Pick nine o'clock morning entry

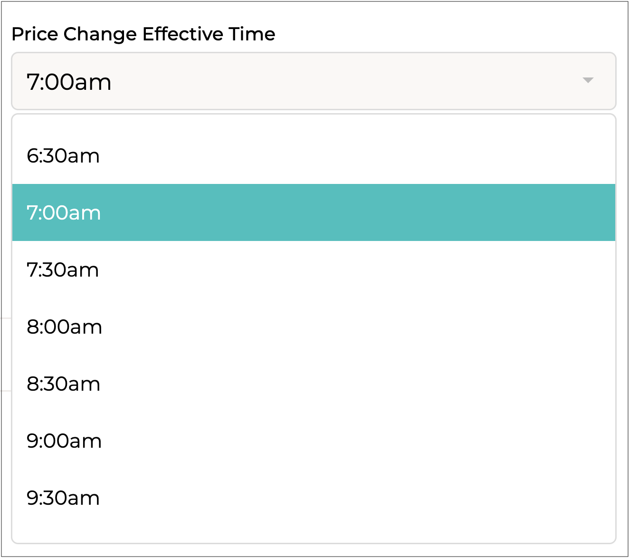pyautogui.click(x=314, y=441)
